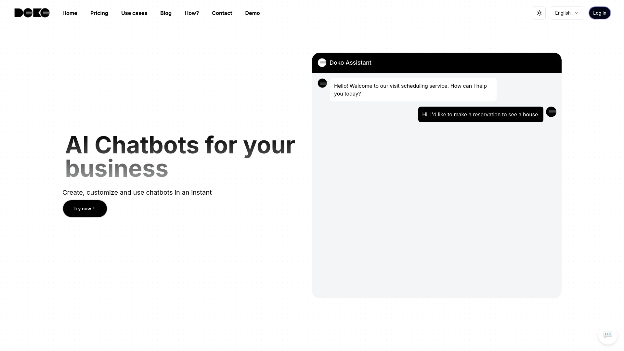Click the Try now button
624x351 pixels.
tap(84, 208)
